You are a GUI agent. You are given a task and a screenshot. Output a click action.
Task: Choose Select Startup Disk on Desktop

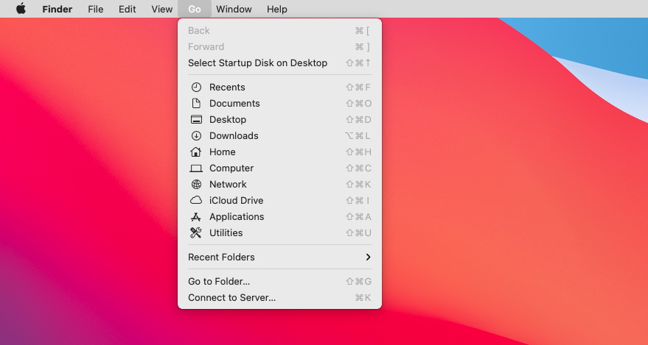(x=280, y=63)
